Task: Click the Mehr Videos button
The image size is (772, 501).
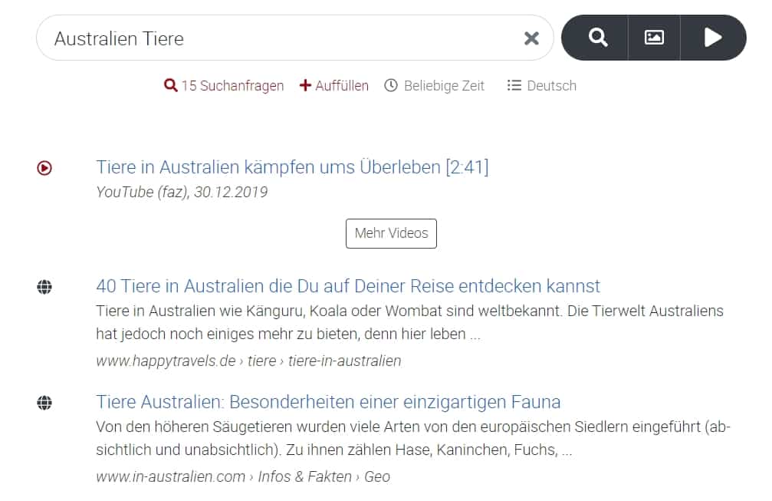Action: coord(391,233)
